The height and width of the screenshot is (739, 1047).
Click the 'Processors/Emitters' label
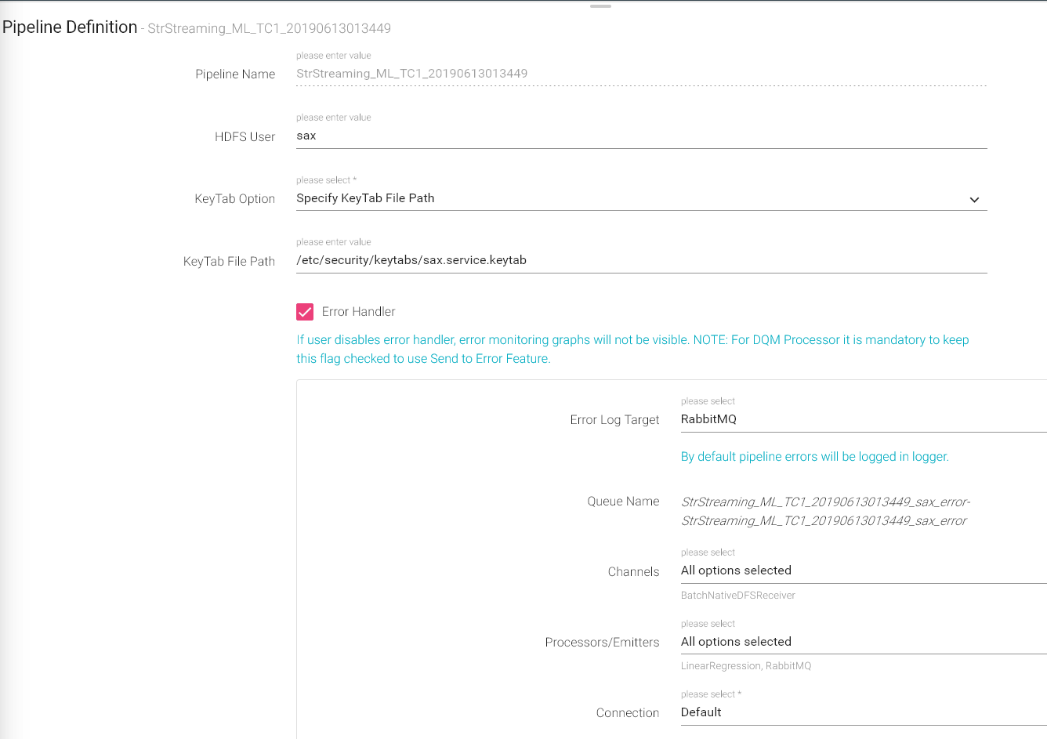click(x=602, y=643)
